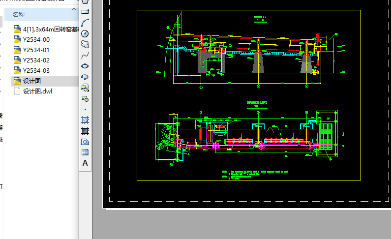Select the highlighted 设计图 drawing file
This screenshot has width=391, height=239.
[x=45, y=81]
